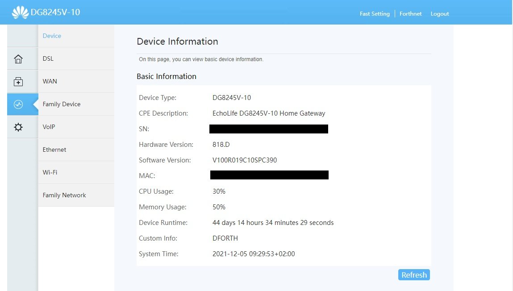Click the Device Runtime value text
This screenshot has width=513, height=291.
point(273,223)
